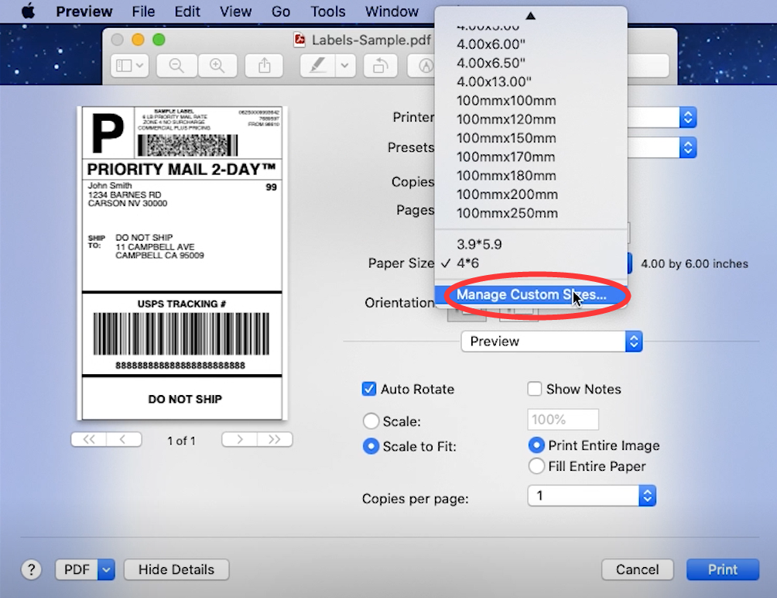Click the green zoom window button

159,40
